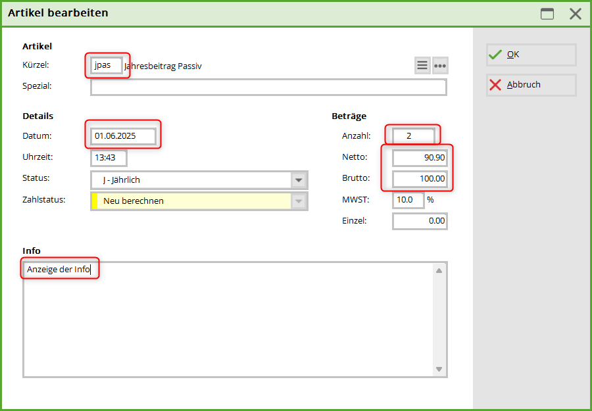Select the J - Jährlich status field
Image resolution: width=592 pixels, height=411 pixels.
point(191,180)
